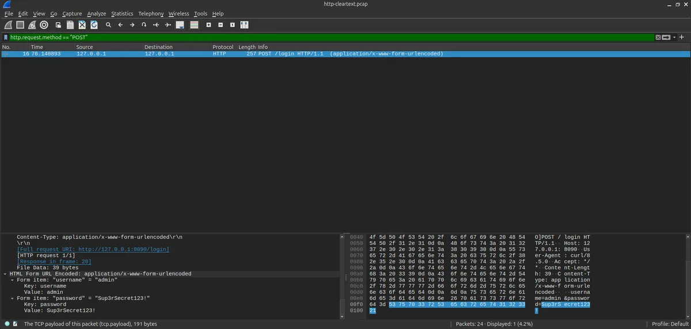Click the Packets: 24 · Displayed: 1 status text

click(495, 324)
